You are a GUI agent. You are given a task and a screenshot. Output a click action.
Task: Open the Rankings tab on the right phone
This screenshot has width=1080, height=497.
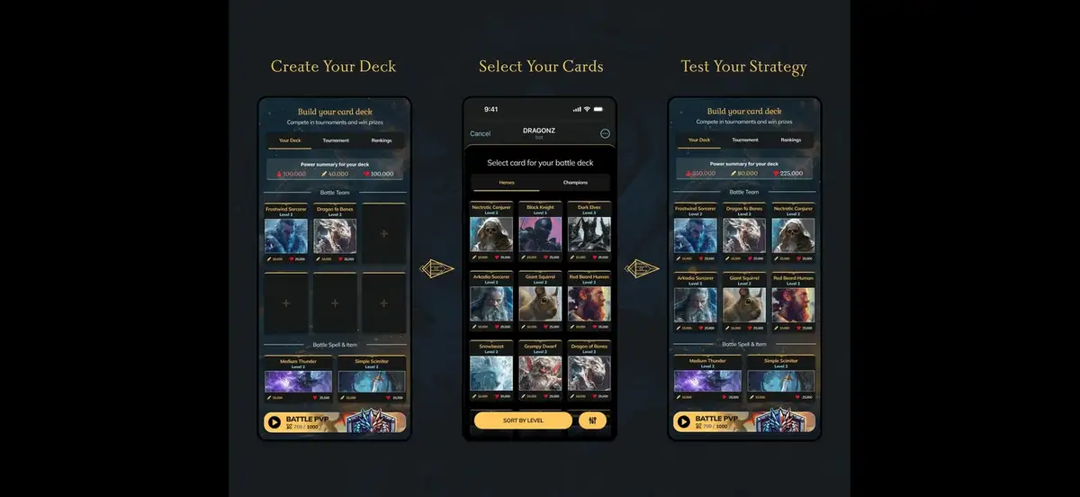(791, 140)
